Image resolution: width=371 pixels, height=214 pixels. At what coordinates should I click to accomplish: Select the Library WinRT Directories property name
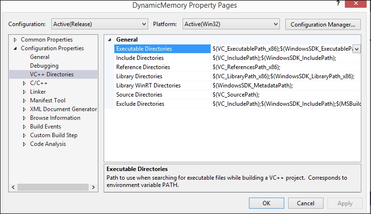coord(148,86)
